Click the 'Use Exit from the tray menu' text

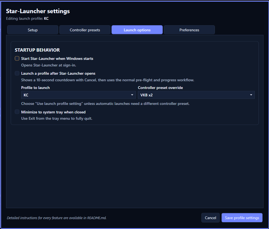point(57,118)
